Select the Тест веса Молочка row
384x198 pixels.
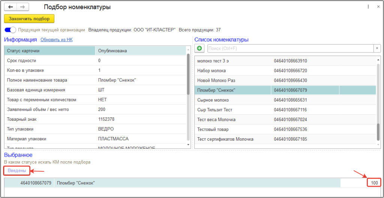285,120
